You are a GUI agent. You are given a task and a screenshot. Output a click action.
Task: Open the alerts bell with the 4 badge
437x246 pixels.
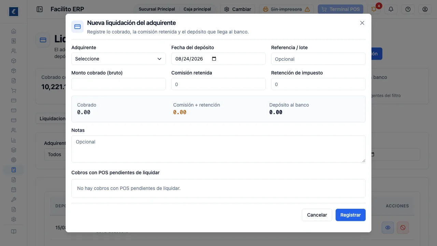[x=374, y=9]
